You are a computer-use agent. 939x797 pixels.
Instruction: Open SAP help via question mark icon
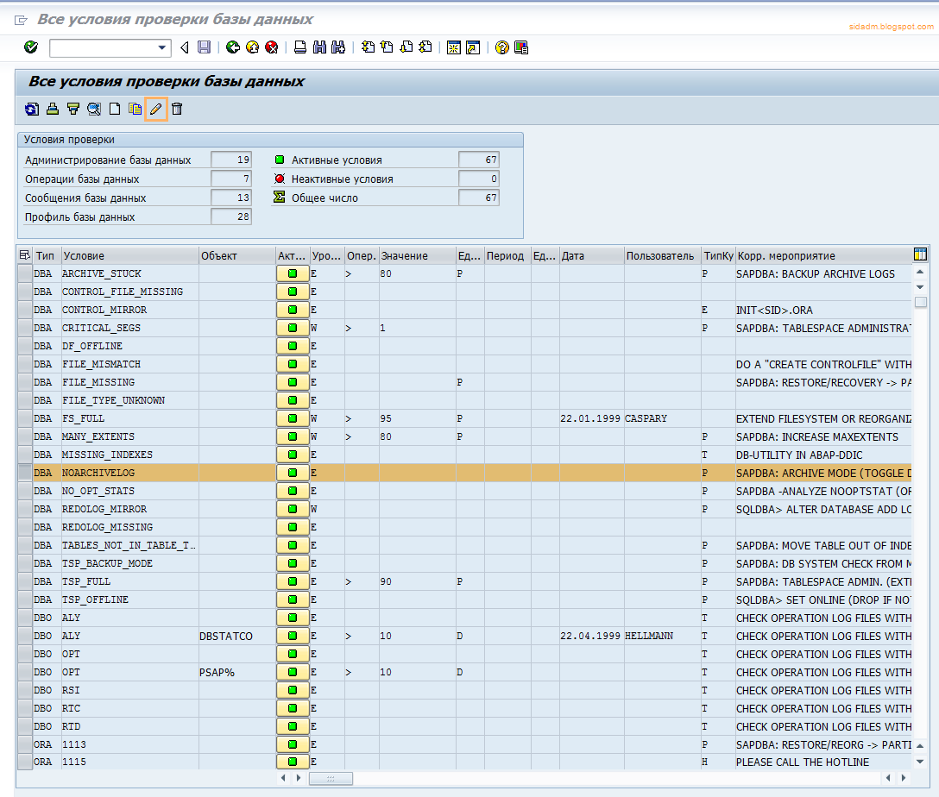click(503, 47)
